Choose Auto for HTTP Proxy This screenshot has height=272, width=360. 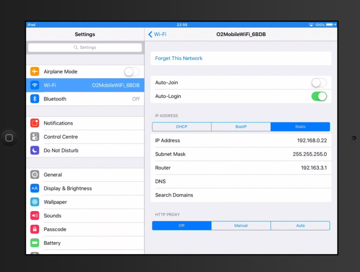tap(300, 226)
